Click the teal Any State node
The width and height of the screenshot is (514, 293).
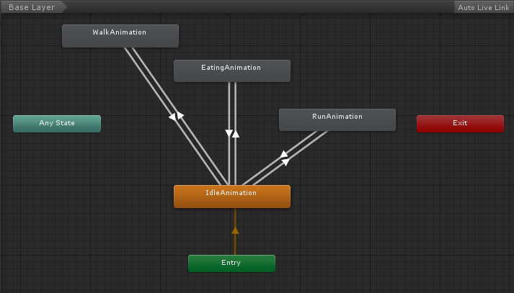[x=57, y=124]
